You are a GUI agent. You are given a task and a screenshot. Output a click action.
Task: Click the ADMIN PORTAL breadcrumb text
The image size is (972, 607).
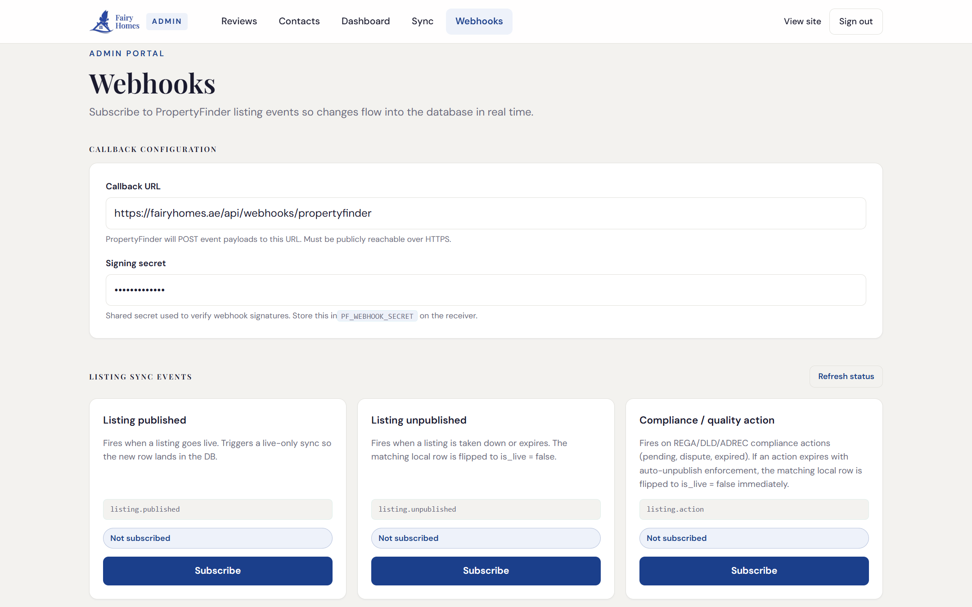click(x=127, y=54)
